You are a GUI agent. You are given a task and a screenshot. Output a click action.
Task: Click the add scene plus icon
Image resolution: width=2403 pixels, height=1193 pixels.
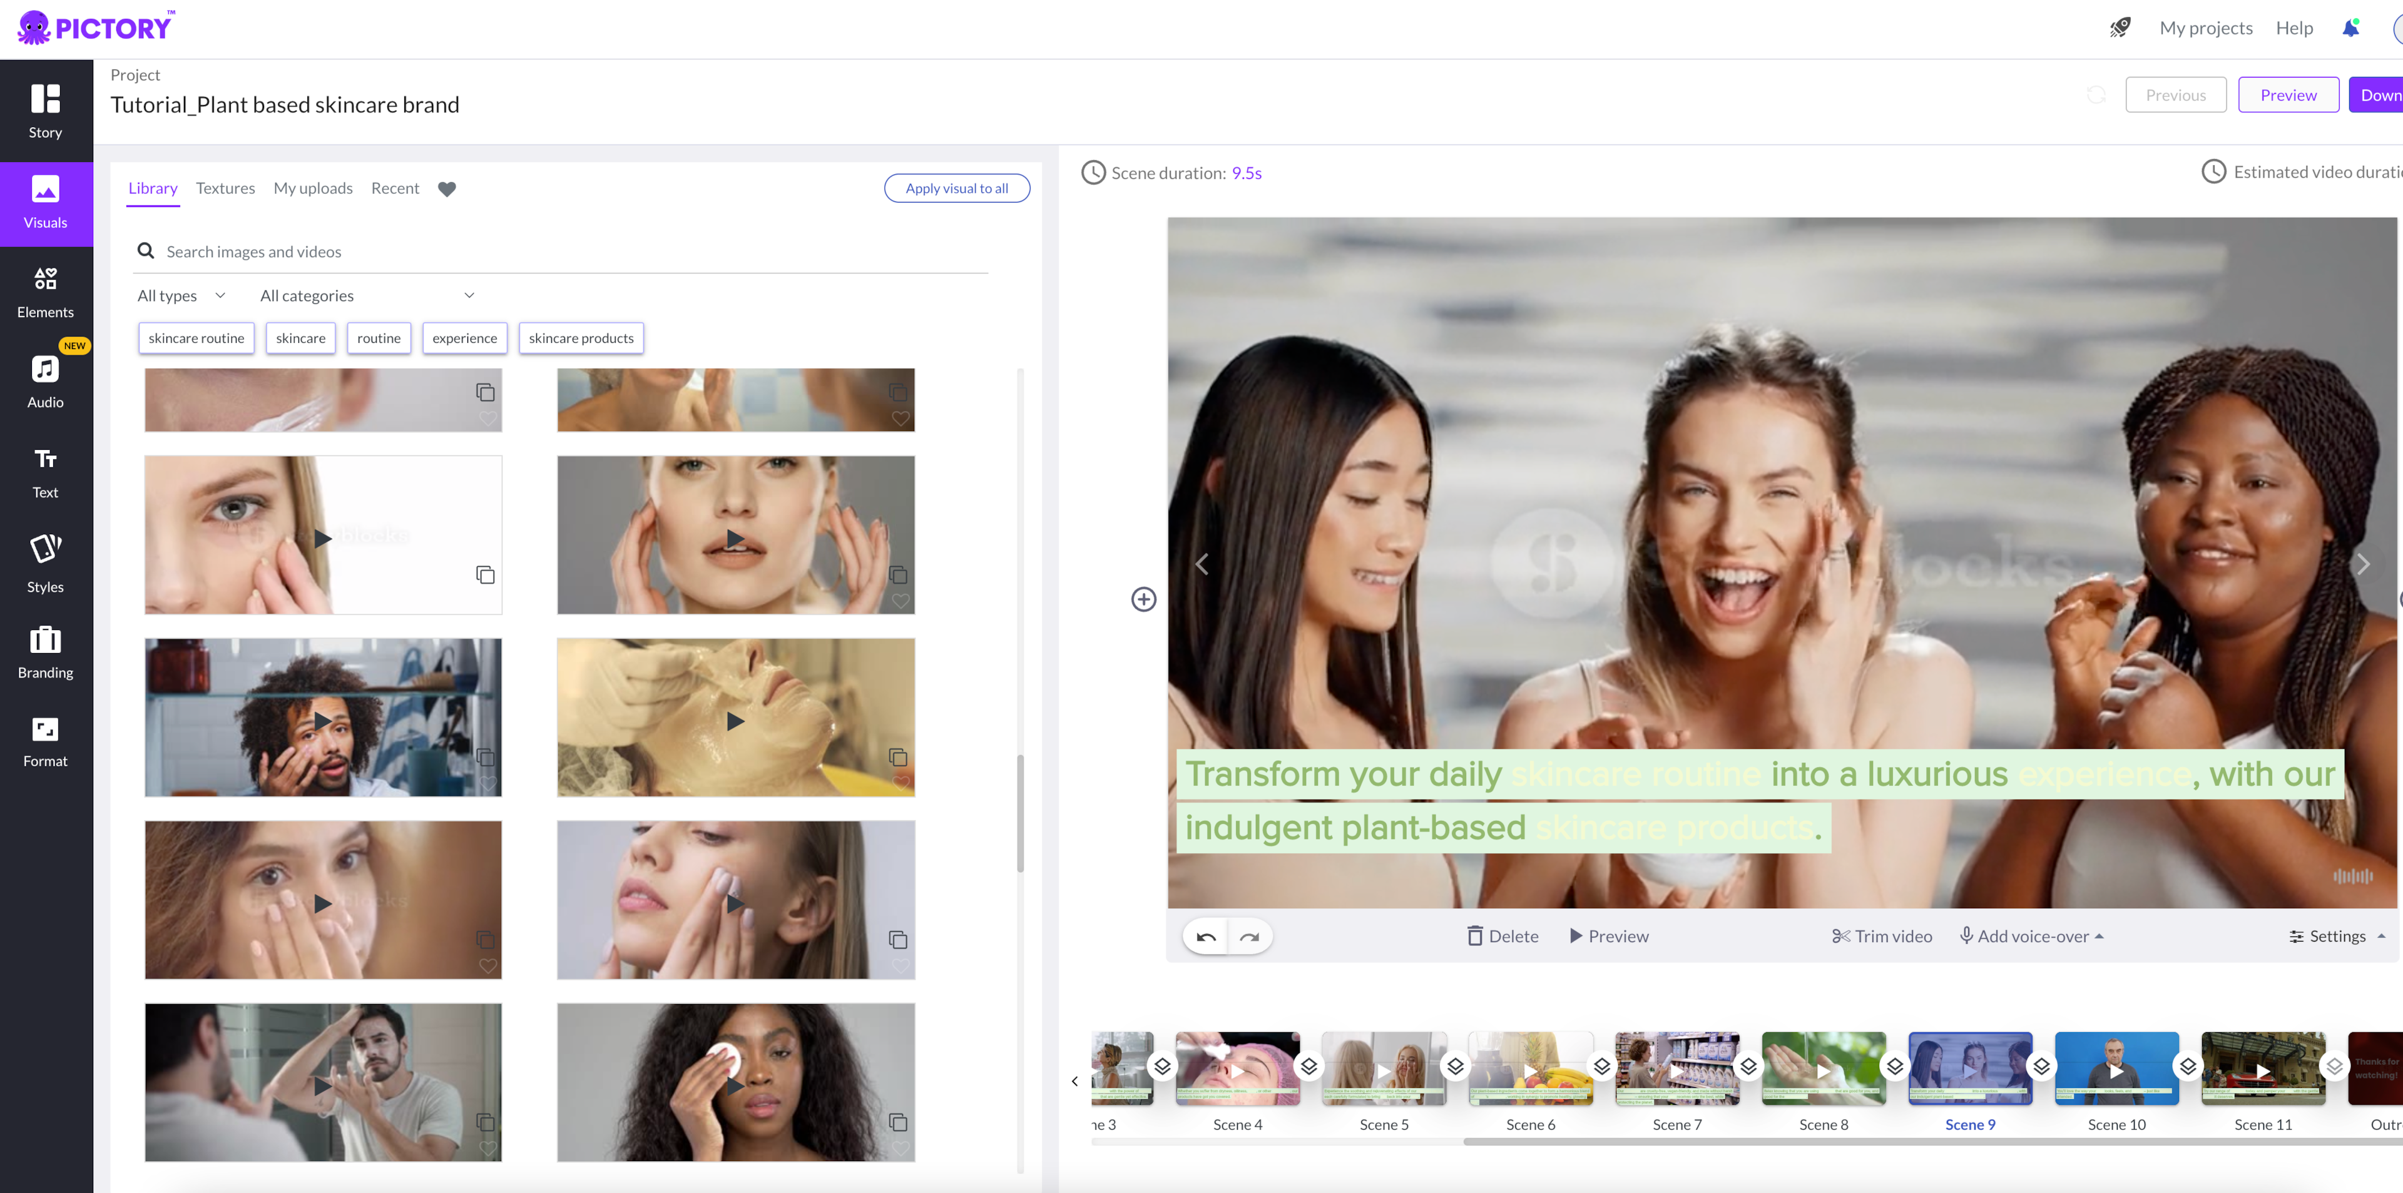(1144, 599)
